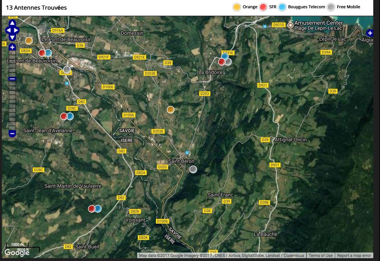380x261 pixels.
Task: Select the Orange antenna marker near D916A
Action: click(x=29, y=40)
